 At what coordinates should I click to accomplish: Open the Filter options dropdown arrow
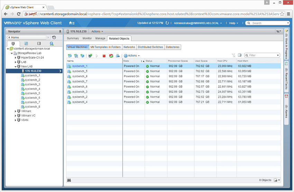click(x=278, y=55)
